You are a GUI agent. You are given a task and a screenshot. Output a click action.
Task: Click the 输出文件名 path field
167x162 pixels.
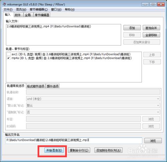74,140
